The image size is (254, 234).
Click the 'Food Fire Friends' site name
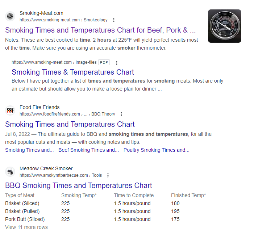[x=39, y=107]
